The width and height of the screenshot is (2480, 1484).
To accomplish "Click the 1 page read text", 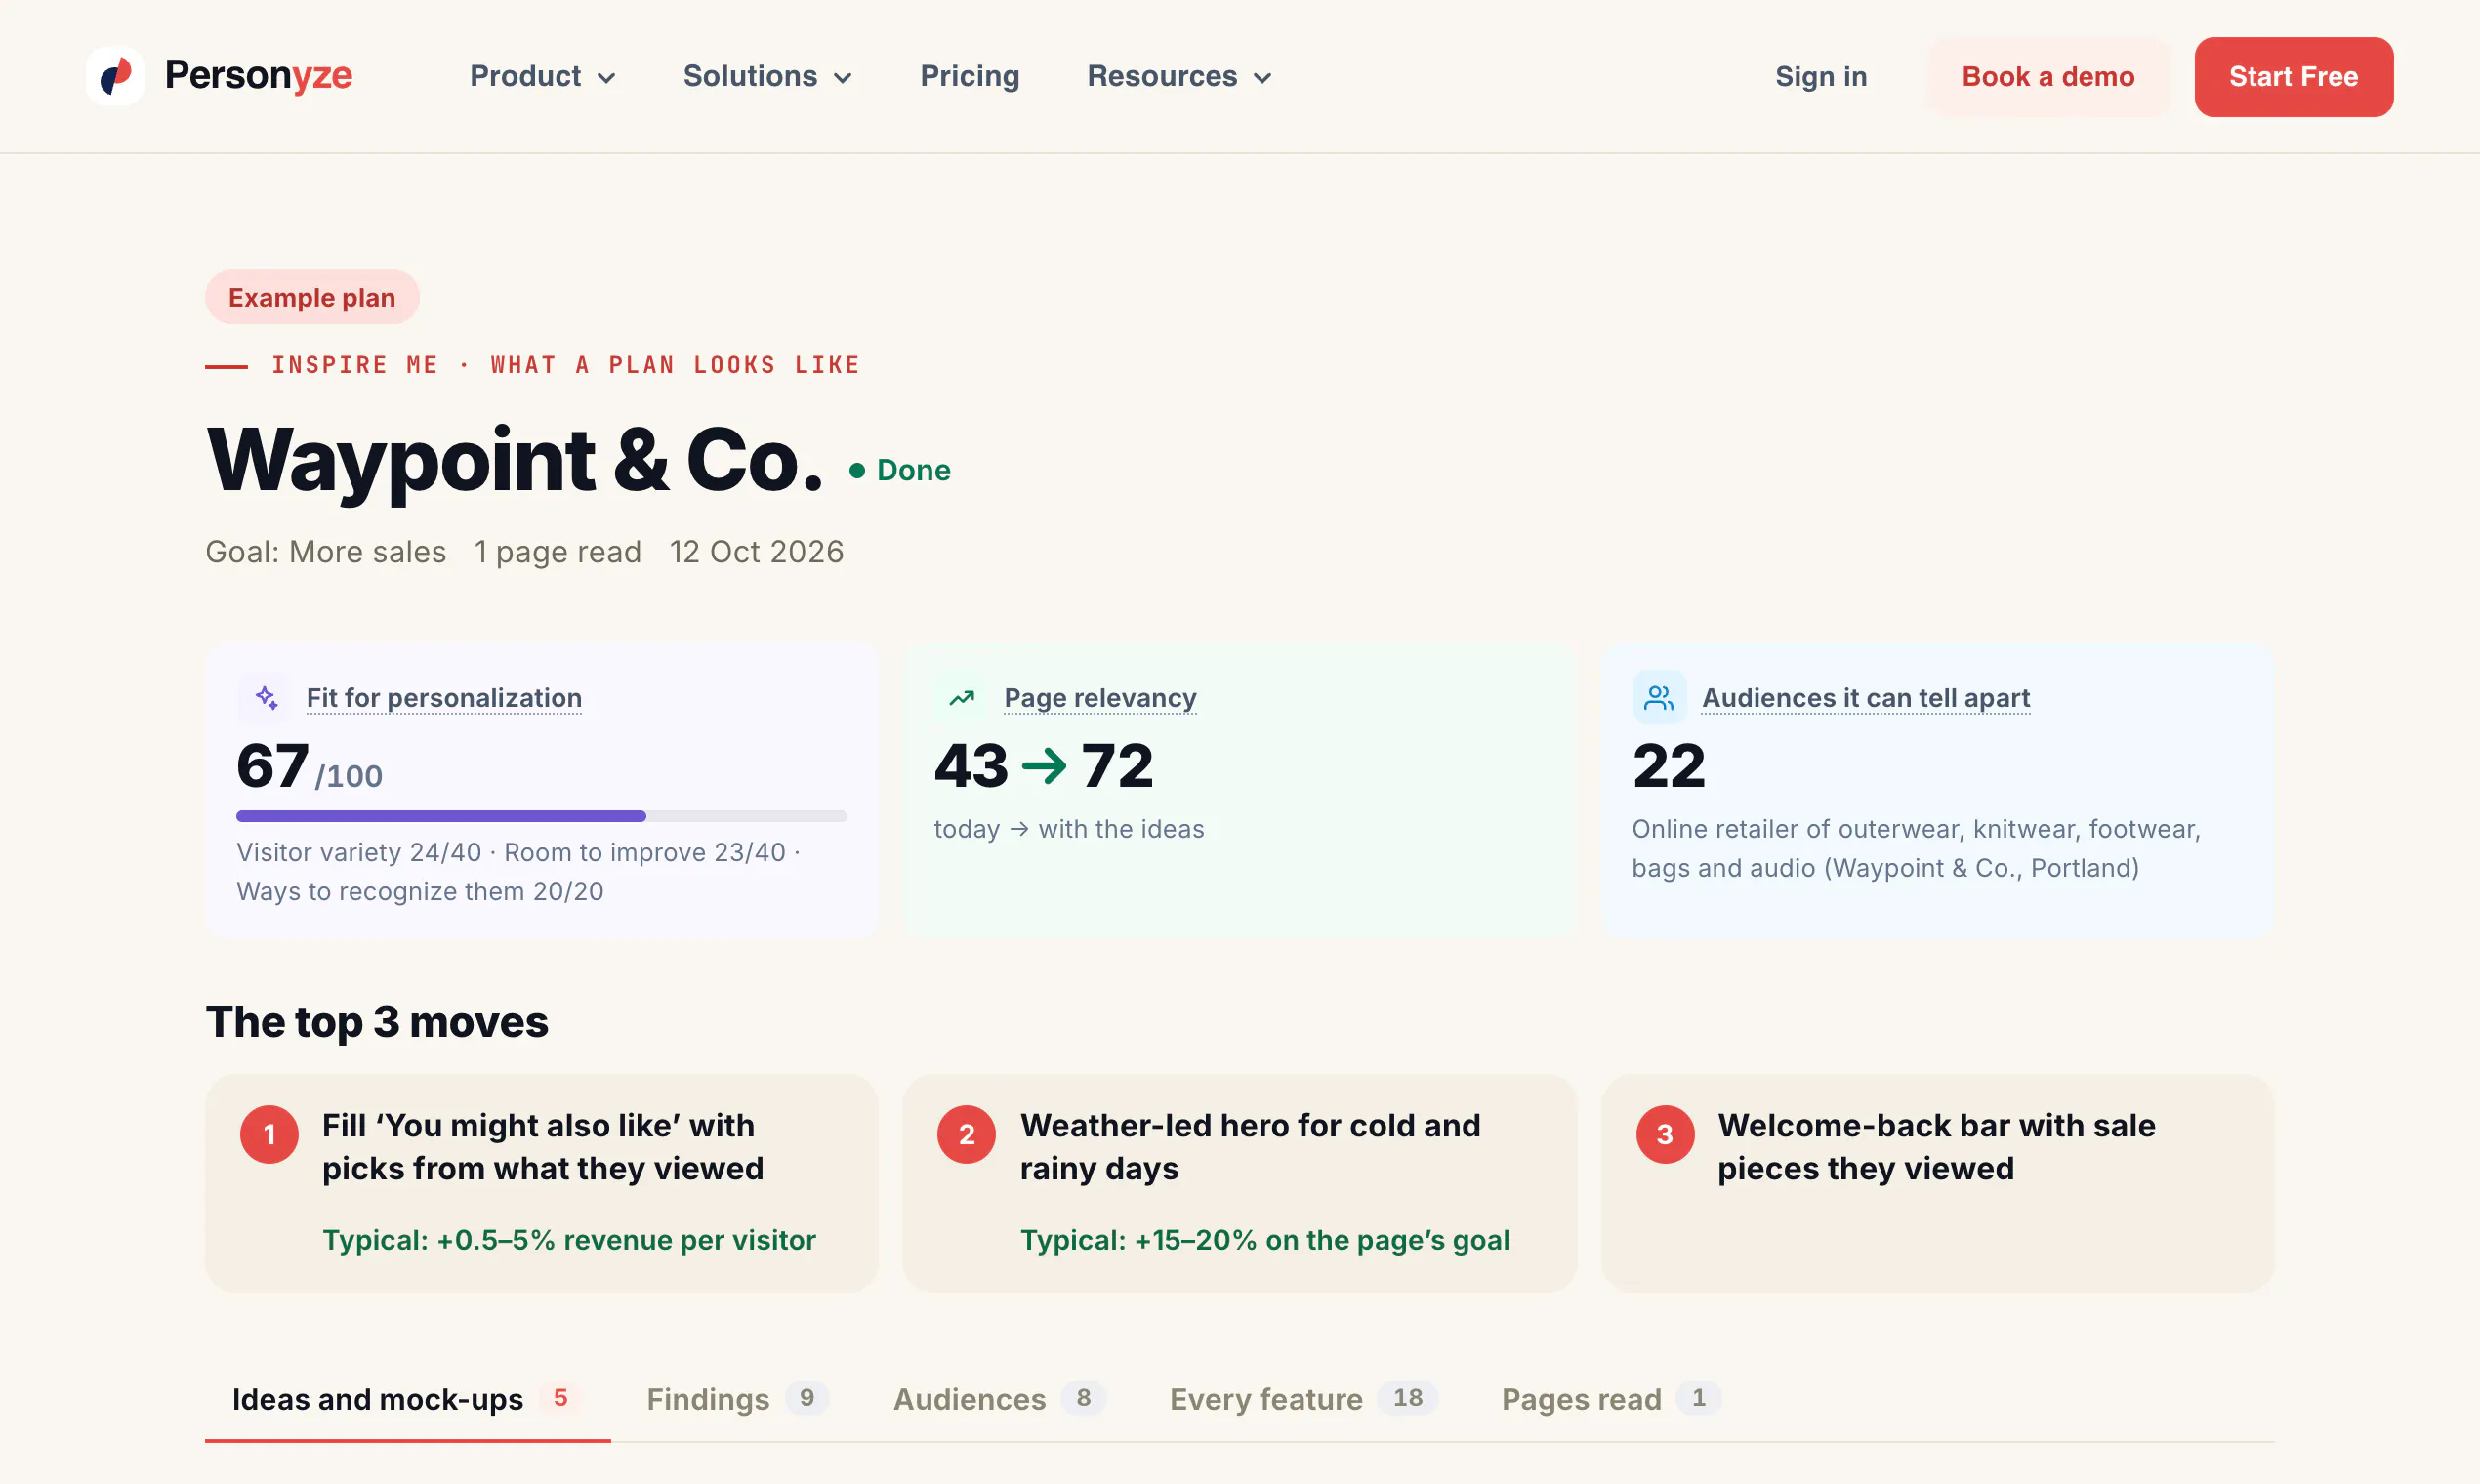I will (557, 552).
